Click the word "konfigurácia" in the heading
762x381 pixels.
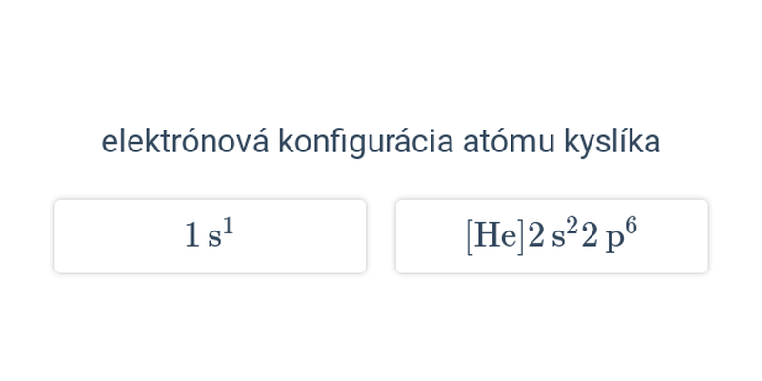coord(366,143)
